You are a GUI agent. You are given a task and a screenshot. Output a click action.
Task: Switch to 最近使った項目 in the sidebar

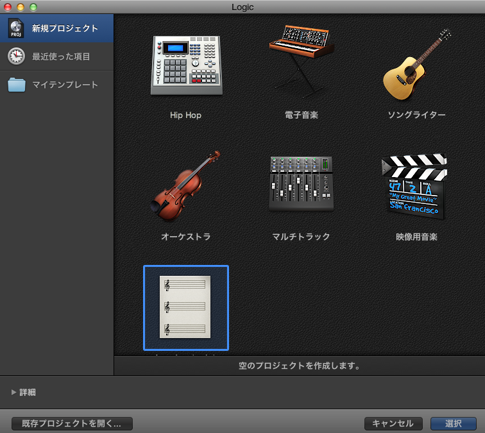coord(56,56)
